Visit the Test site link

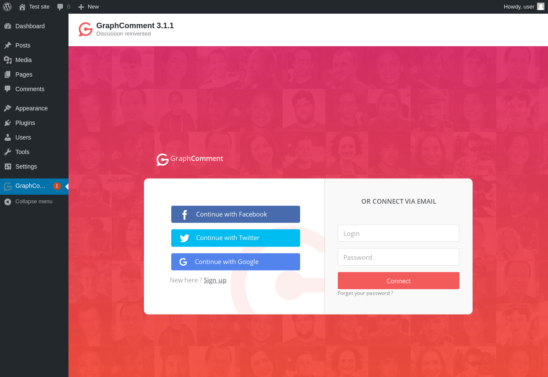click(34, 7)
